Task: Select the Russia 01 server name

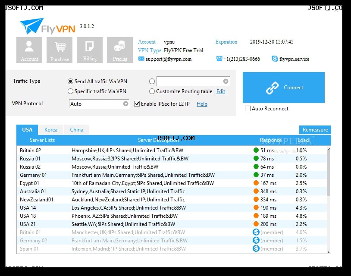Action: click(x=30, y=159)
